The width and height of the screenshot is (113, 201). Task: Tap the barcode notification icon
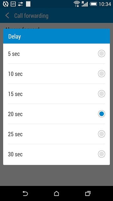(x=28, y=4)
